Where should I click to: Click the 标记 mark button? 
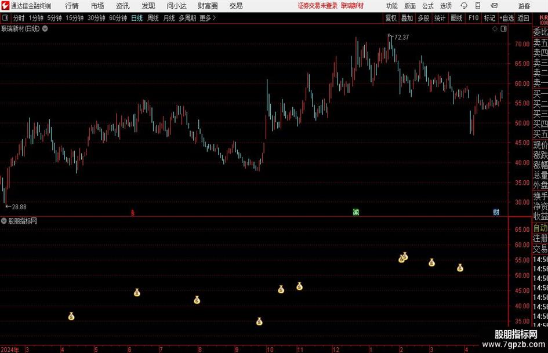click(489, 18)
